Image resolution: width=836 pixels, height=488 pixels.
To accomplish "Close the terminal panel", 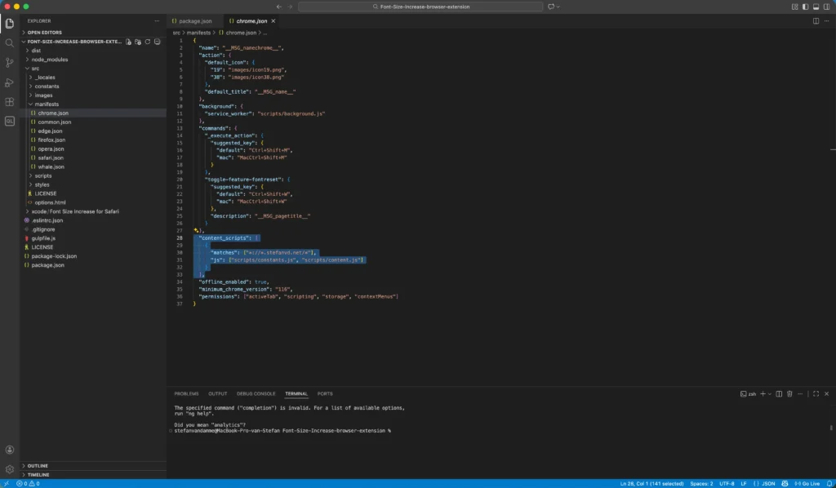I will [827, 393].
